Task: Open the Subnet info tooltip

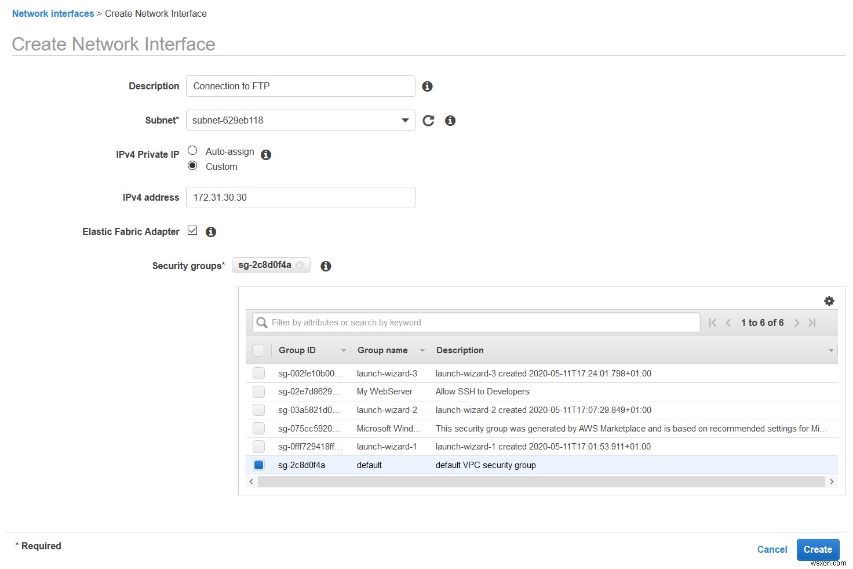Action: (450, 120)
